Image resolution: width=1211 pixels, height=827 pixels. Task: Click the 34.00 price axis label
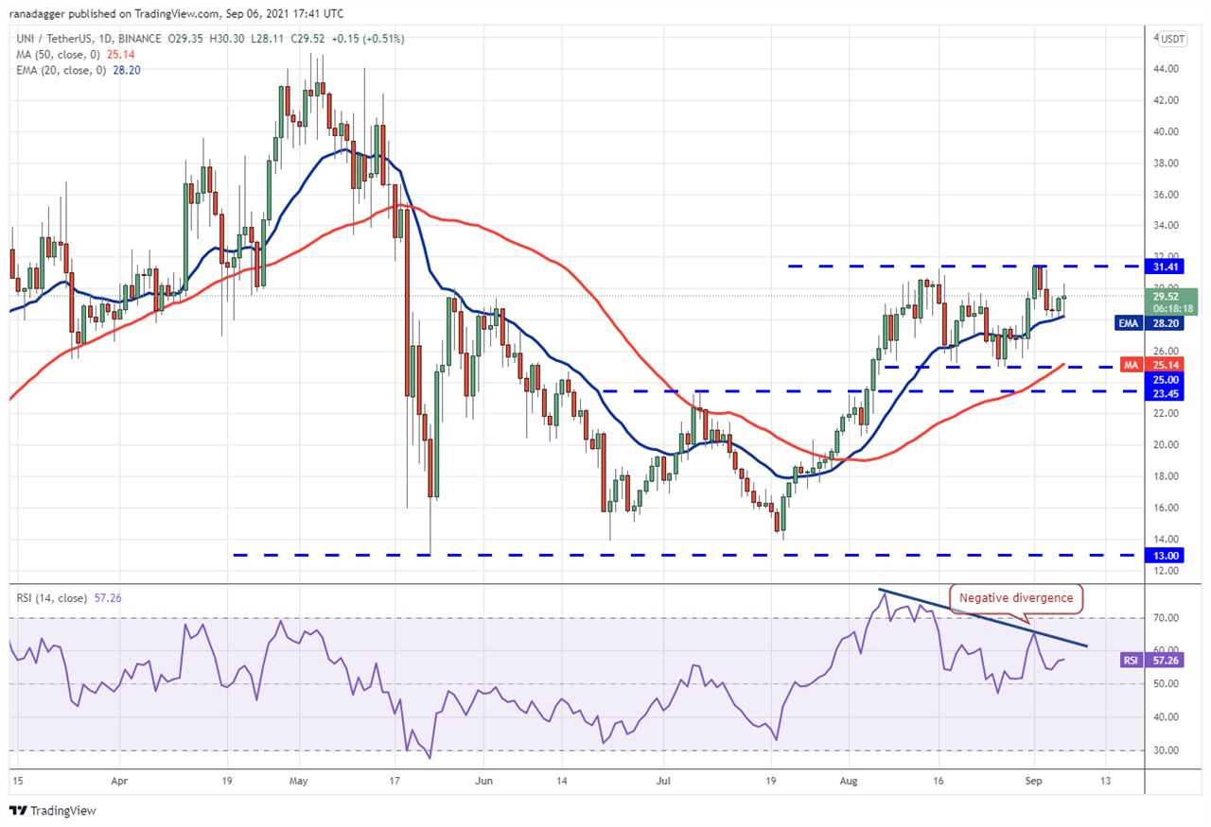[1165, 226]
